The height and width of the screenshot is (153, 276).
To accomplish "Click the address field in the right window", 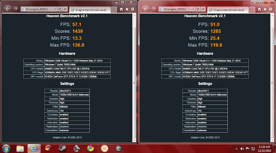I will pyautogui.click(x=175, y=9).
